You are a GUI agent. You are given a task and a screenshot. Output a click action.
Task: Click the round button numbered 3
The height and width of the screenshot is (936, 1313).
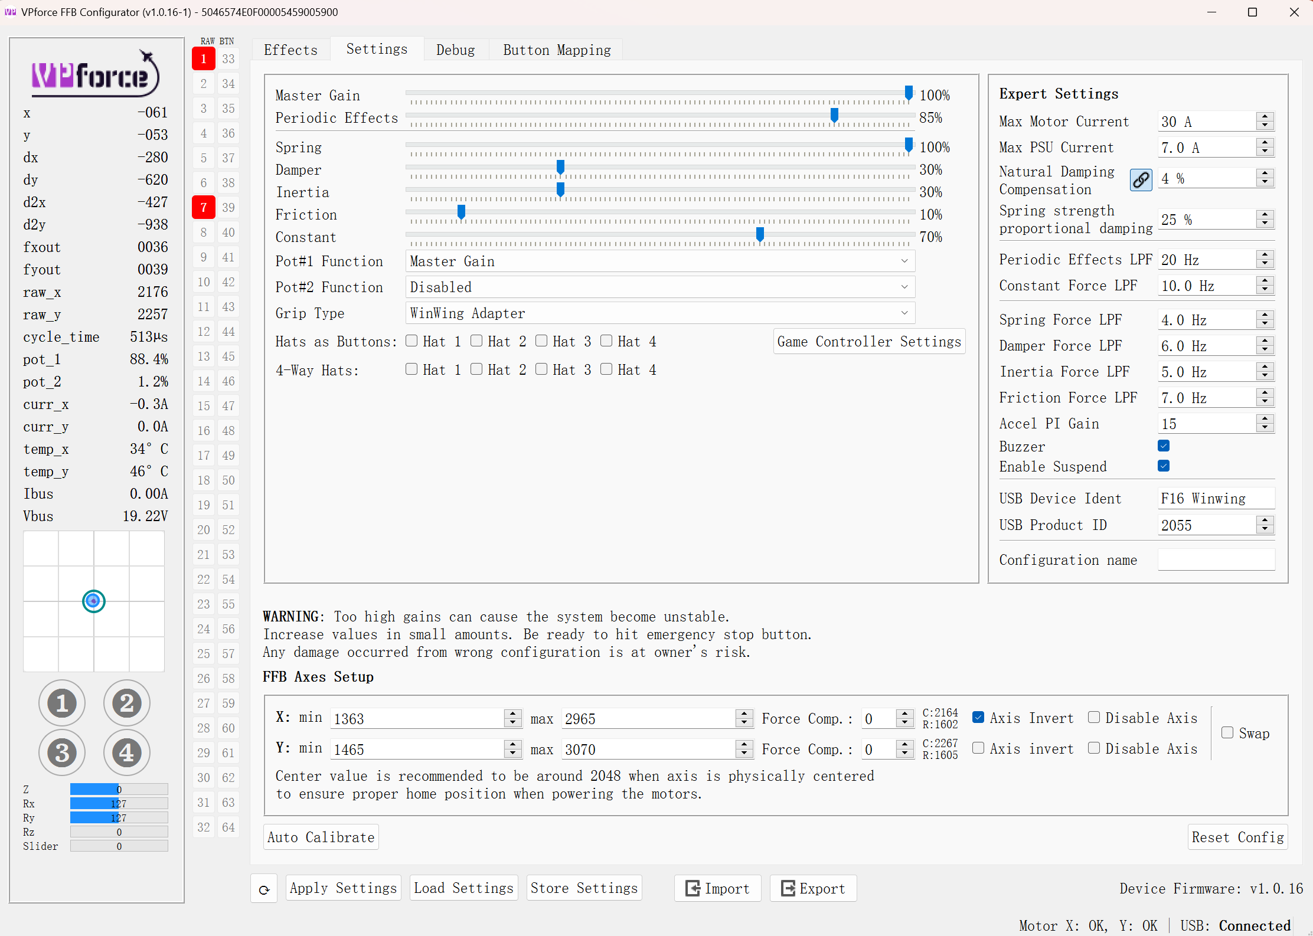click(x=62, y=753)
